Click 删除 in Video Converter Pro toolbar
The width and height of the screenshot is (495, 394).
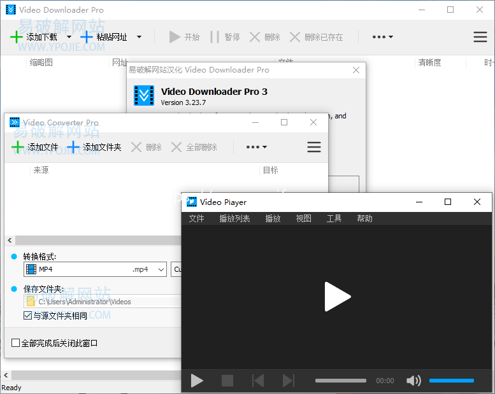coord(146,147)
